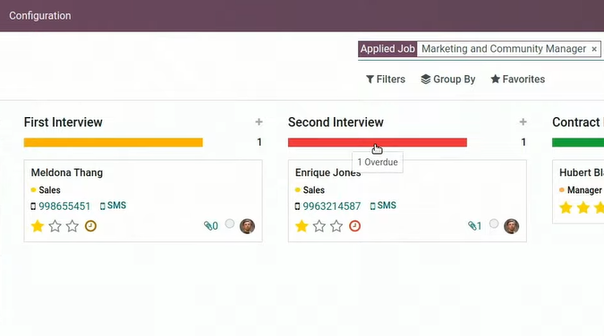The height and width of the screenshot is (336, 604).
Task: Open the yellow clock activity icon on Meldona Thang
Action: pos(90,226)
